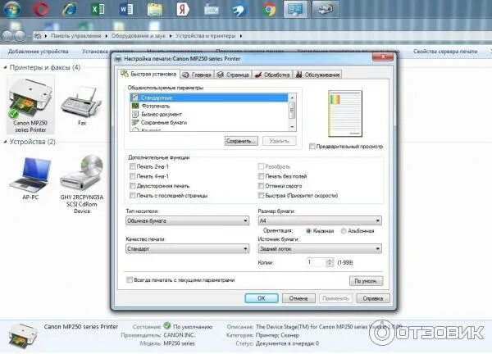This screenshot has height=354, width=492.
Task: Click the Defaults button
Action: coord(366,280)
